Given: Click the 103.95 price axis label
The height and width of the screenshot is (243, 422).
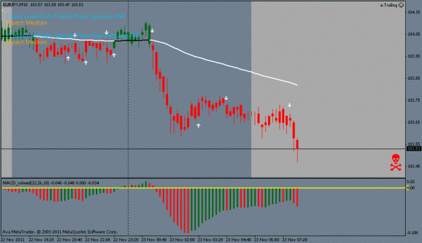Looking at the screenshot, I should [414, 56].
